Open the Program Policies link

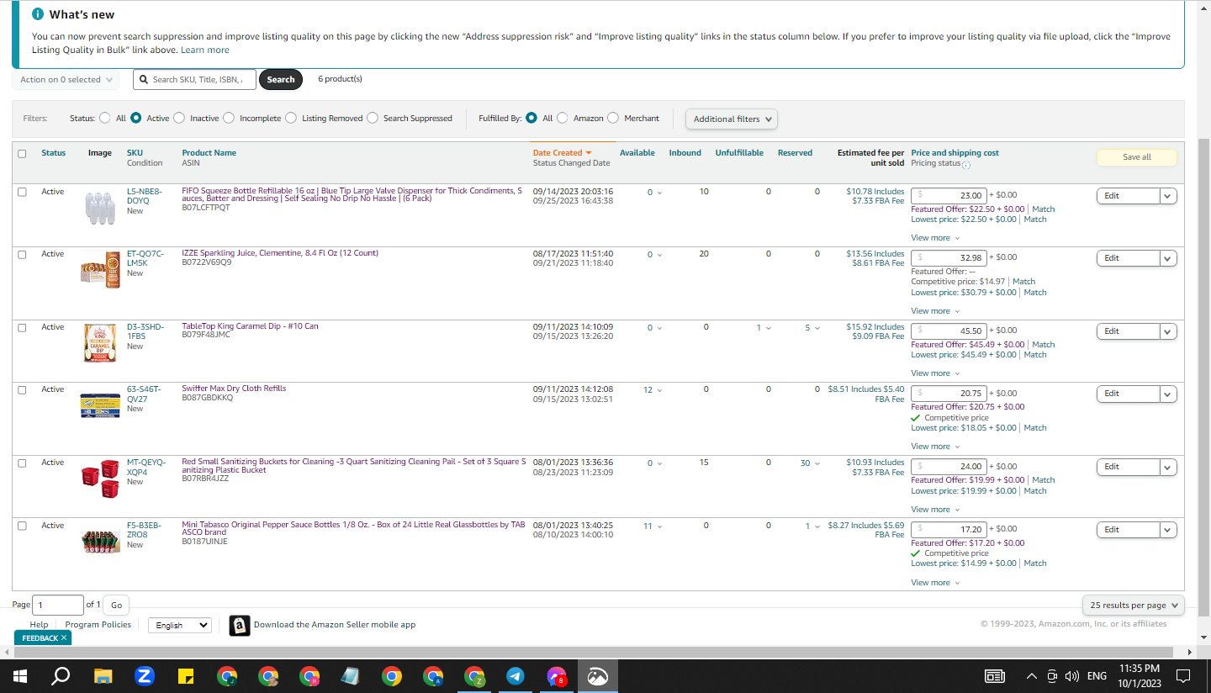[x=98, y=625]
